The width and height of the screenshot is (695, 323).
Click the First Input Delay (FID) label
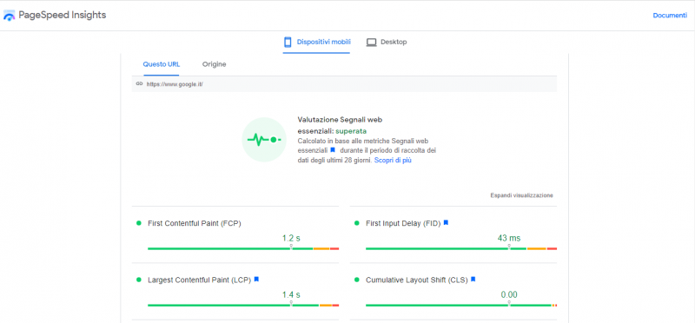(x=403, y=223)
